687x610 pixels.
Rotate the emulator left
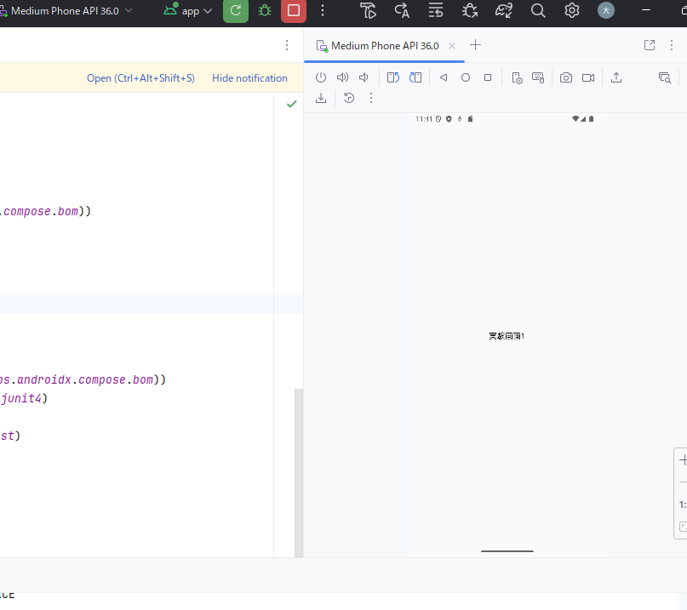(393, 77)
